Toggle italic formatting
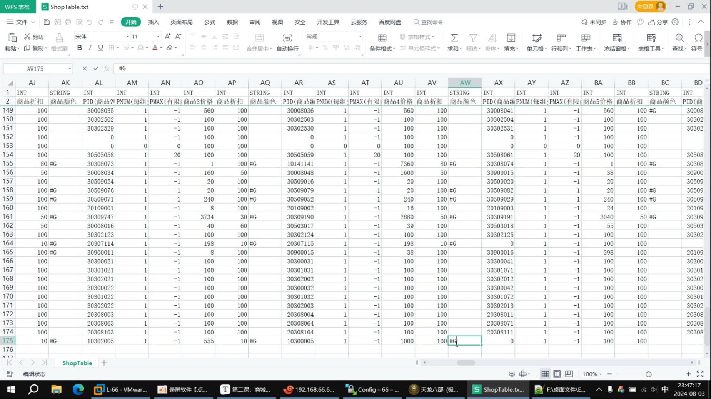This screenshot has height=399, width=711. pyautogui.click(x=90, y=48)
